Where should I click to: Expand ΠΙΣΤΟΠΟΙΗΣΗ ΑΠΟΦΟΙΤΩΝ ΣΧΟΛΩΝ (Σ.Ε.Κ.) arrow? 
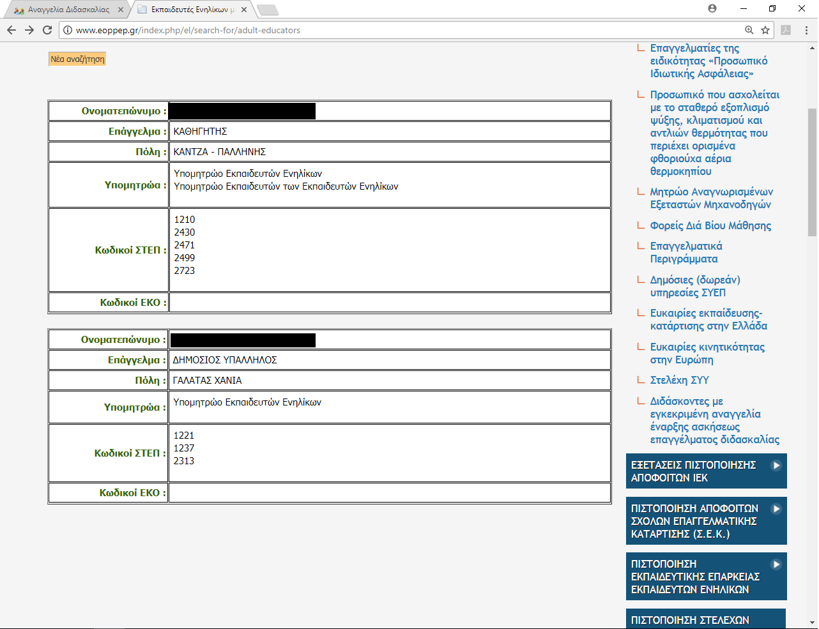click(776, 508)
